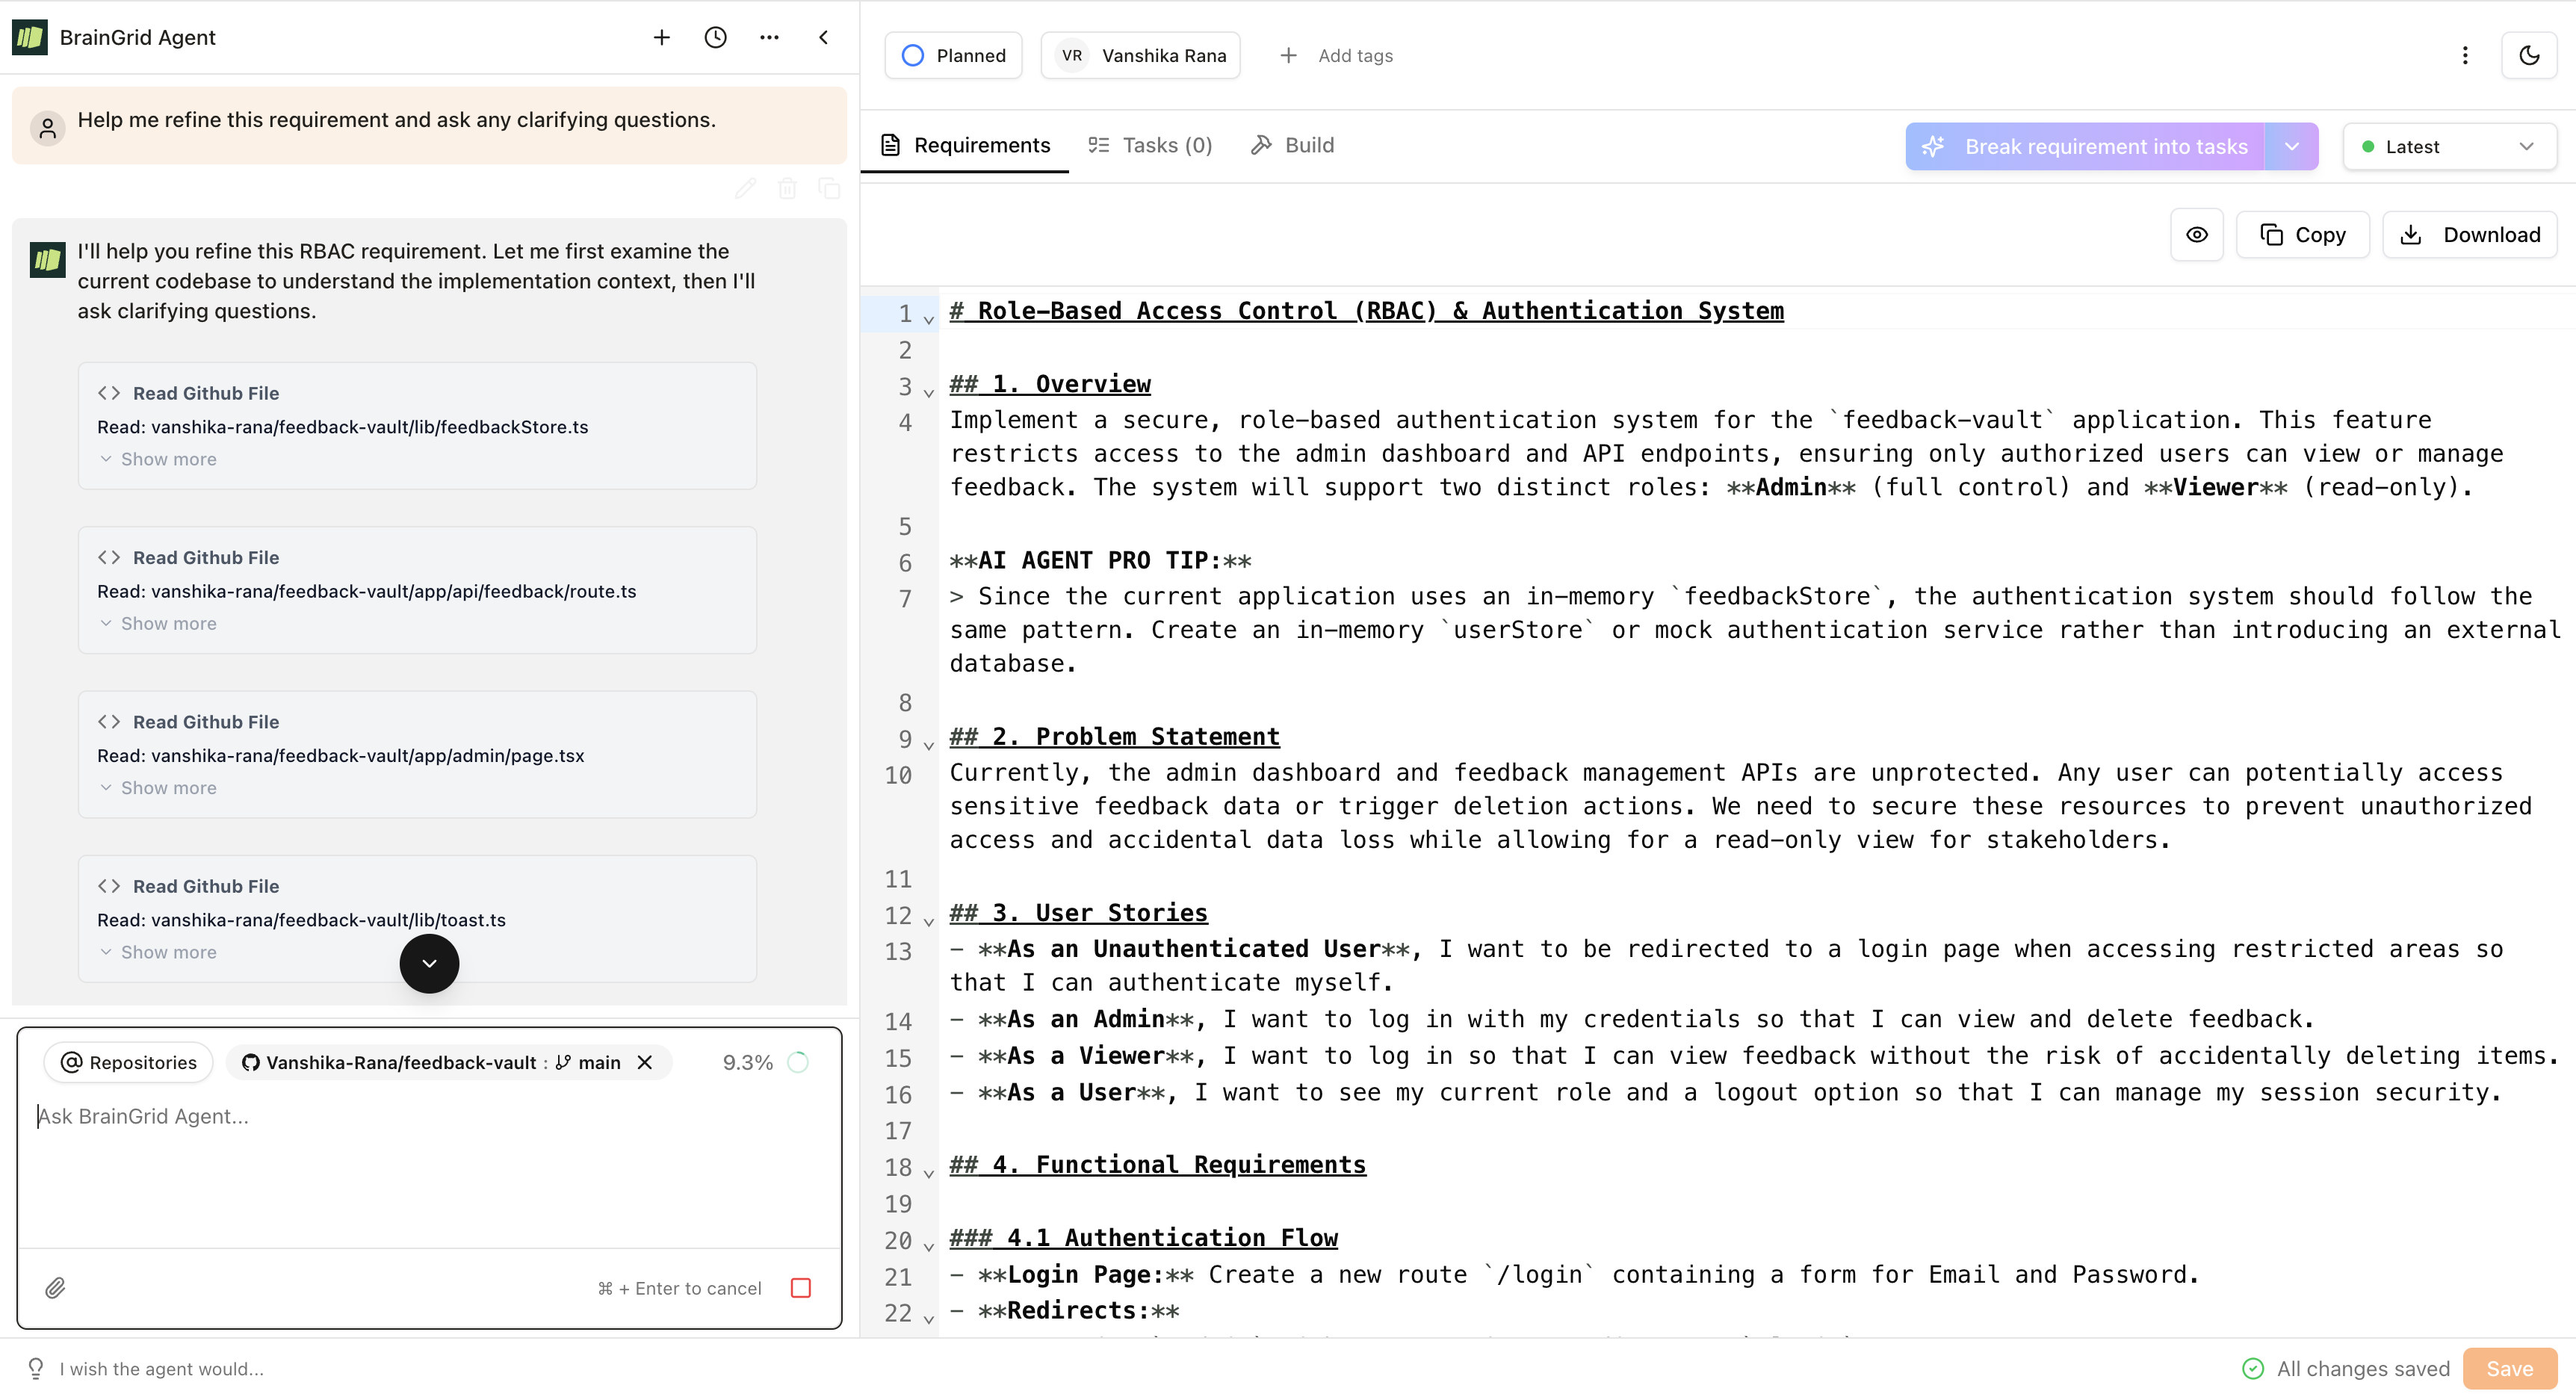Collapse the BrainGrid Agent panel

823,37
